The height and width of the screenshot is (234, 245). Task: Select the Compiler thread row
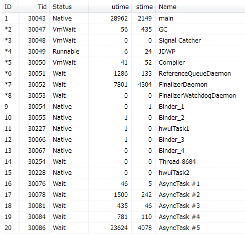pyautogui.click(x=123, y=62)
